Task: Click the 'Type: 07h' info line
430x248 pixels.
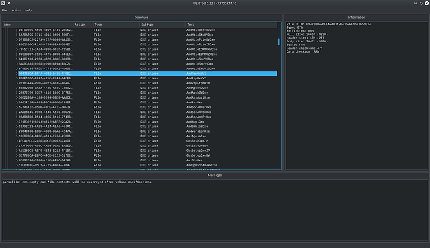Action: pyautogui.click(x=294, y=27)
